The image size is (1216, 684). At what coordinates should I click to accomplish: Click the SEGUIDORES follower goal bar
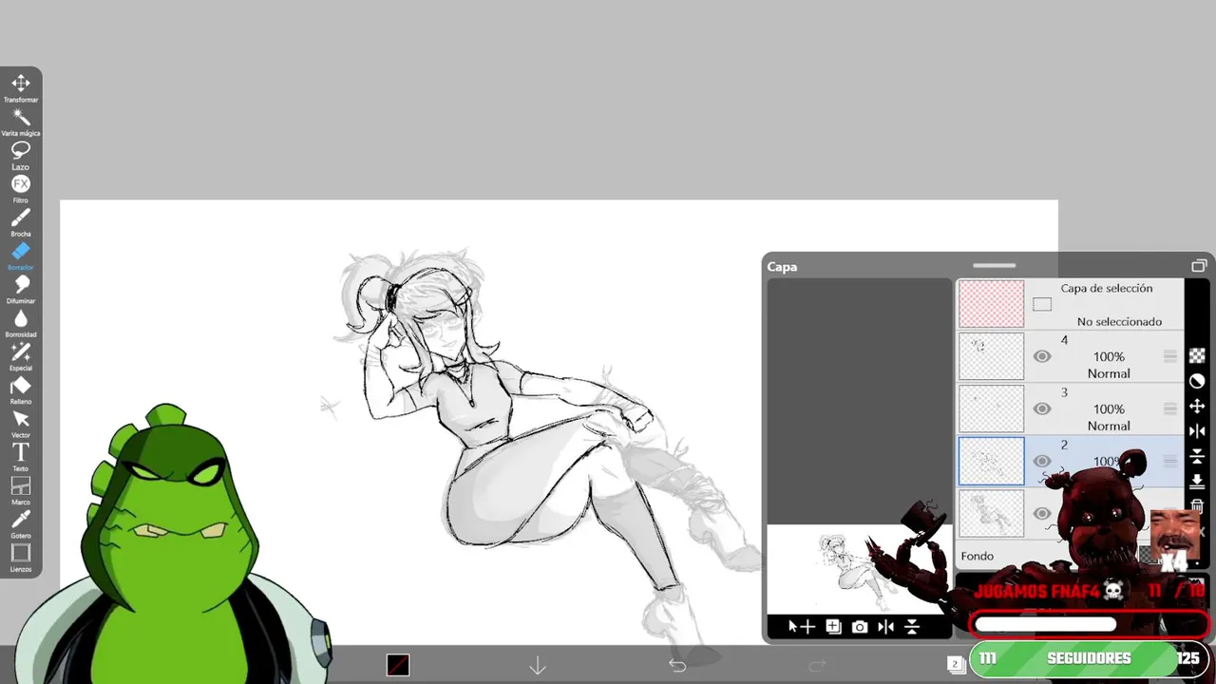1089,658
